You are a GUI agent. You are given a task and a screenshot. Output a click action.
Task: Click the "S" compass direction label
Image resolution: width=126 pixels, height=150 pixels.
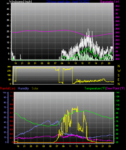(x=118, y=75)
